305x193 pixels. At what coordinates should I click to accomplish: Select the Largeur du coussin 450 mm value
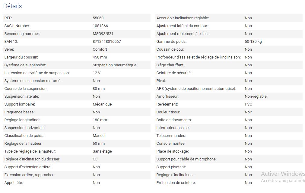[x=100, y=57]
